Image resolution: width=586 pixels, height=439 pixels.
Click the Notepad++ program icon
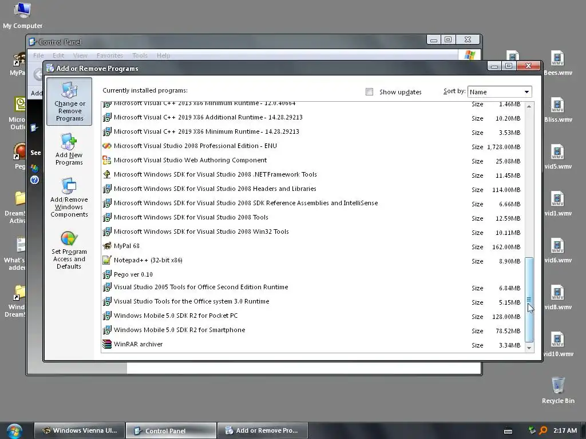coord(107,260)
